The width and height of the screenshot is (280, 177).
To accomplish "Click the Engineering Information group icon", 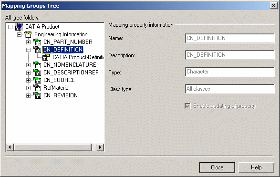I will 28,34.
